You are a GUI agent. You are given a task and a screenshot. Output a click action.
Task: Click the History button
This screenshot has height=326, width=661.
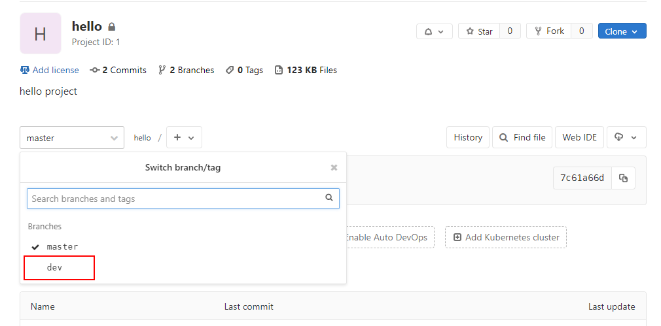tap(468, 138)
